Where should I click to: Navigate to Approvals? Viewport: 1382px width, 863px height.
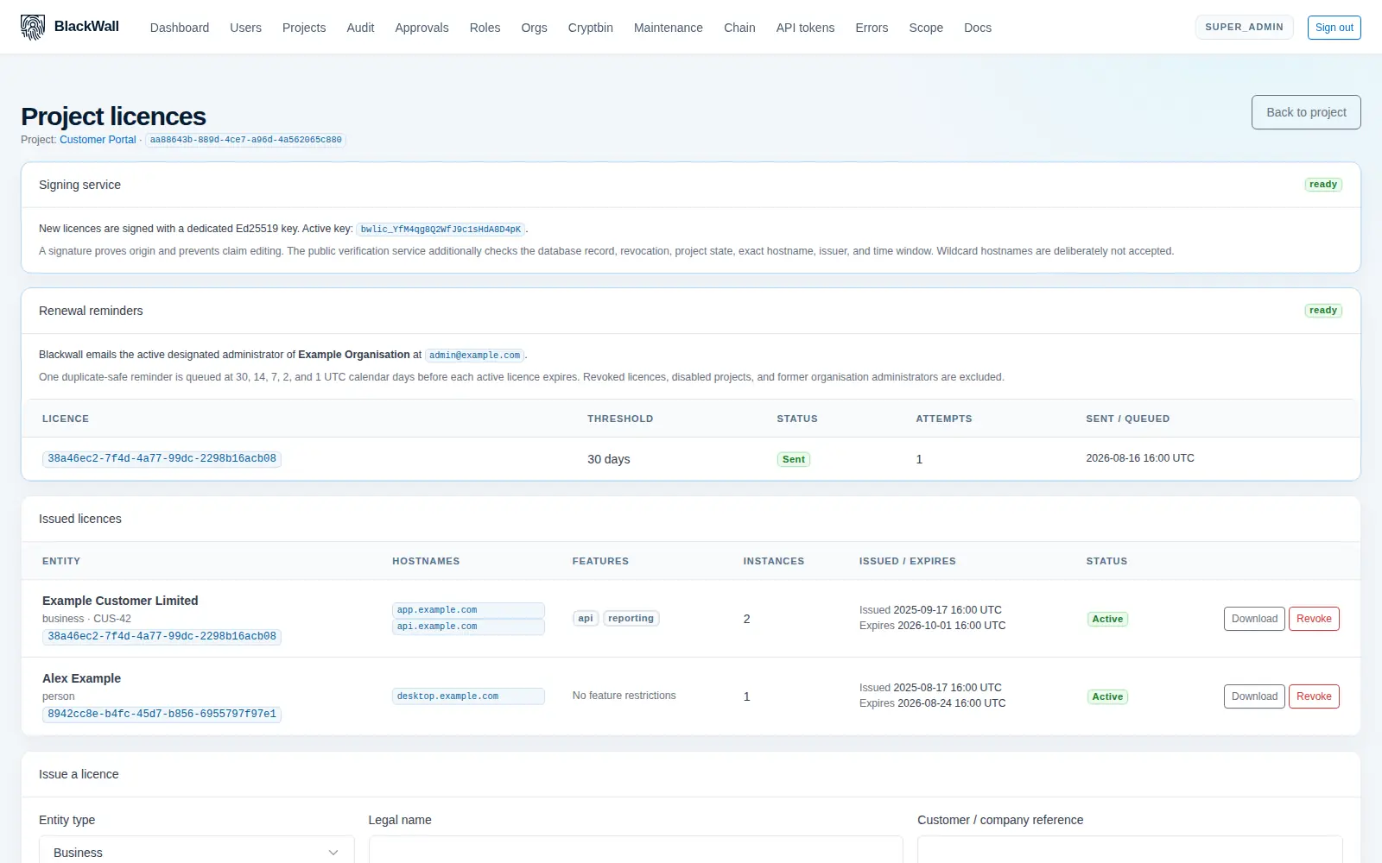(422, 28)
